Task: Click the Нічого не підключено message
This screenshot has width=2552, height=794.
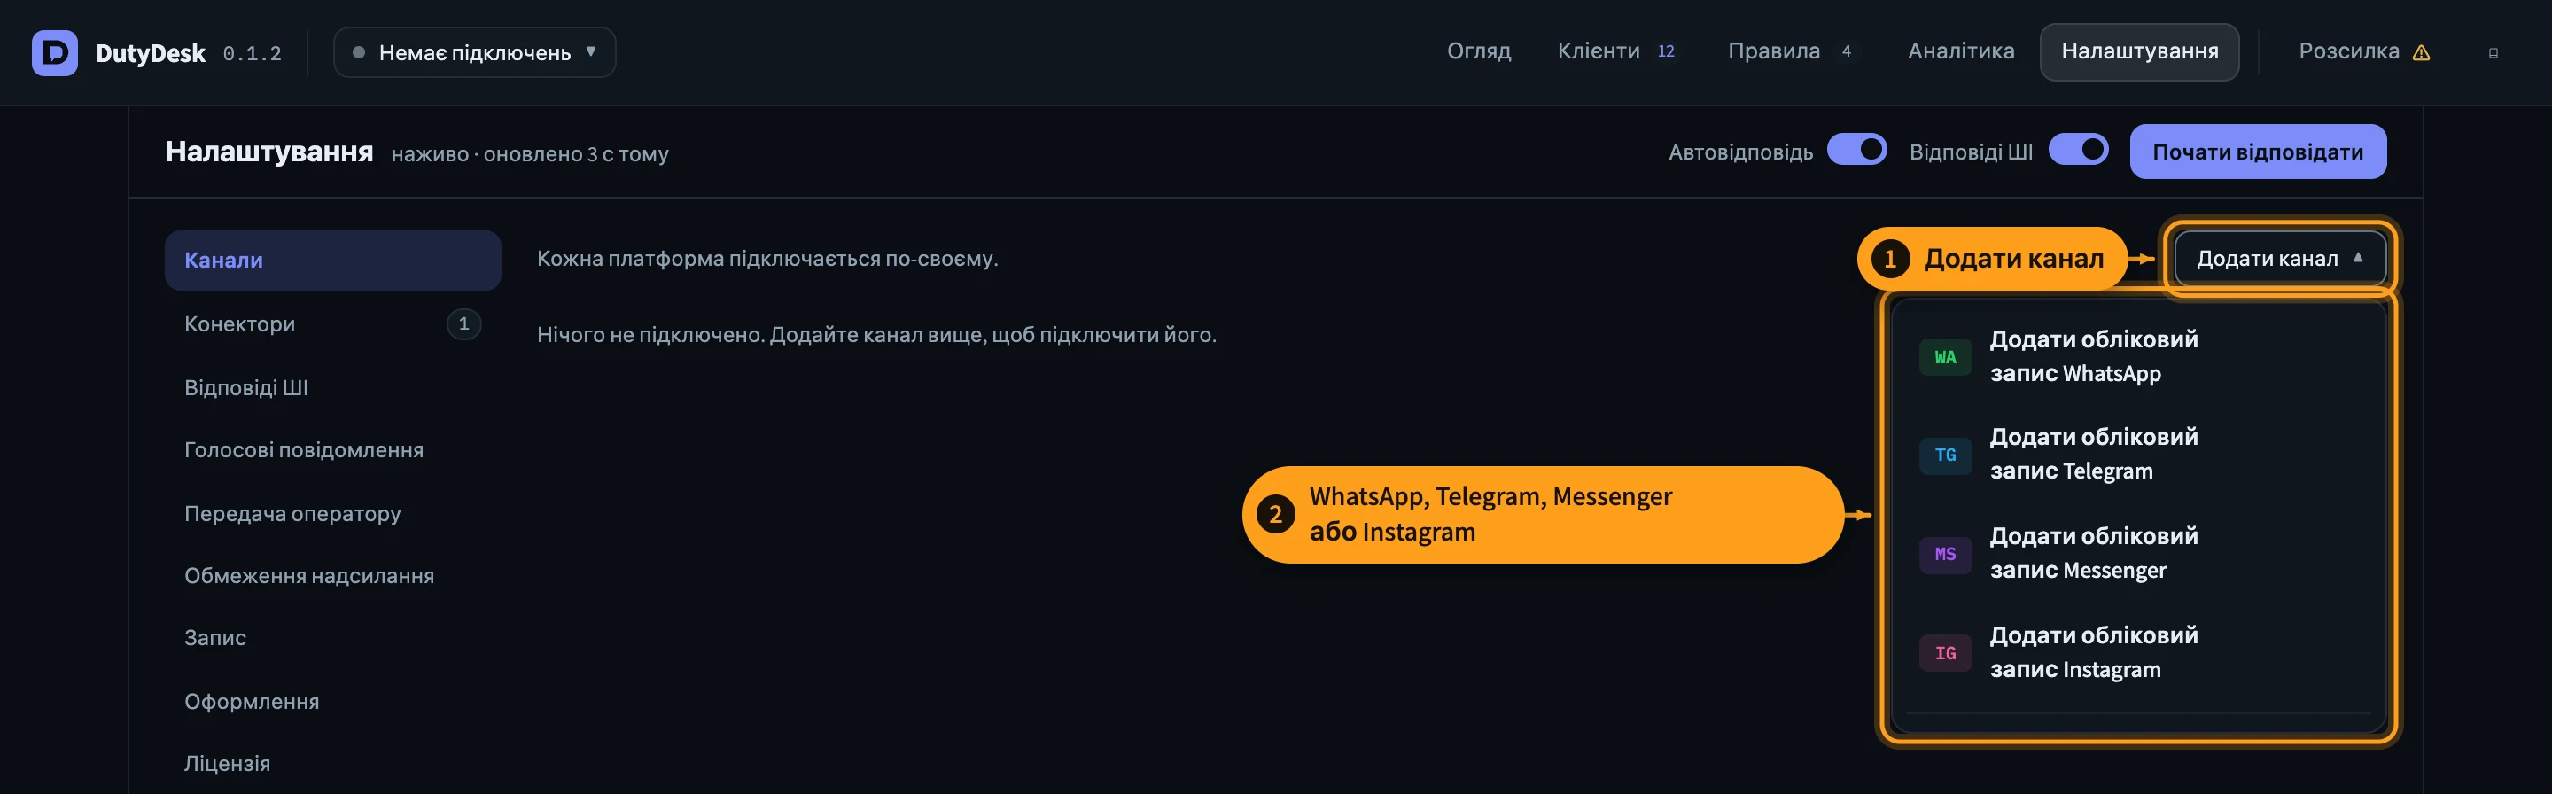Action: coord(876,335)
